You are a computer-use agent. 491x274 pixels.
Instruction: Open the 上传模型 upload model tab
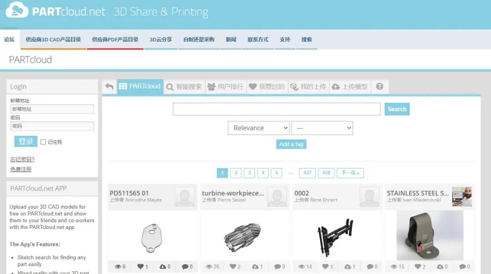[350, 87]
